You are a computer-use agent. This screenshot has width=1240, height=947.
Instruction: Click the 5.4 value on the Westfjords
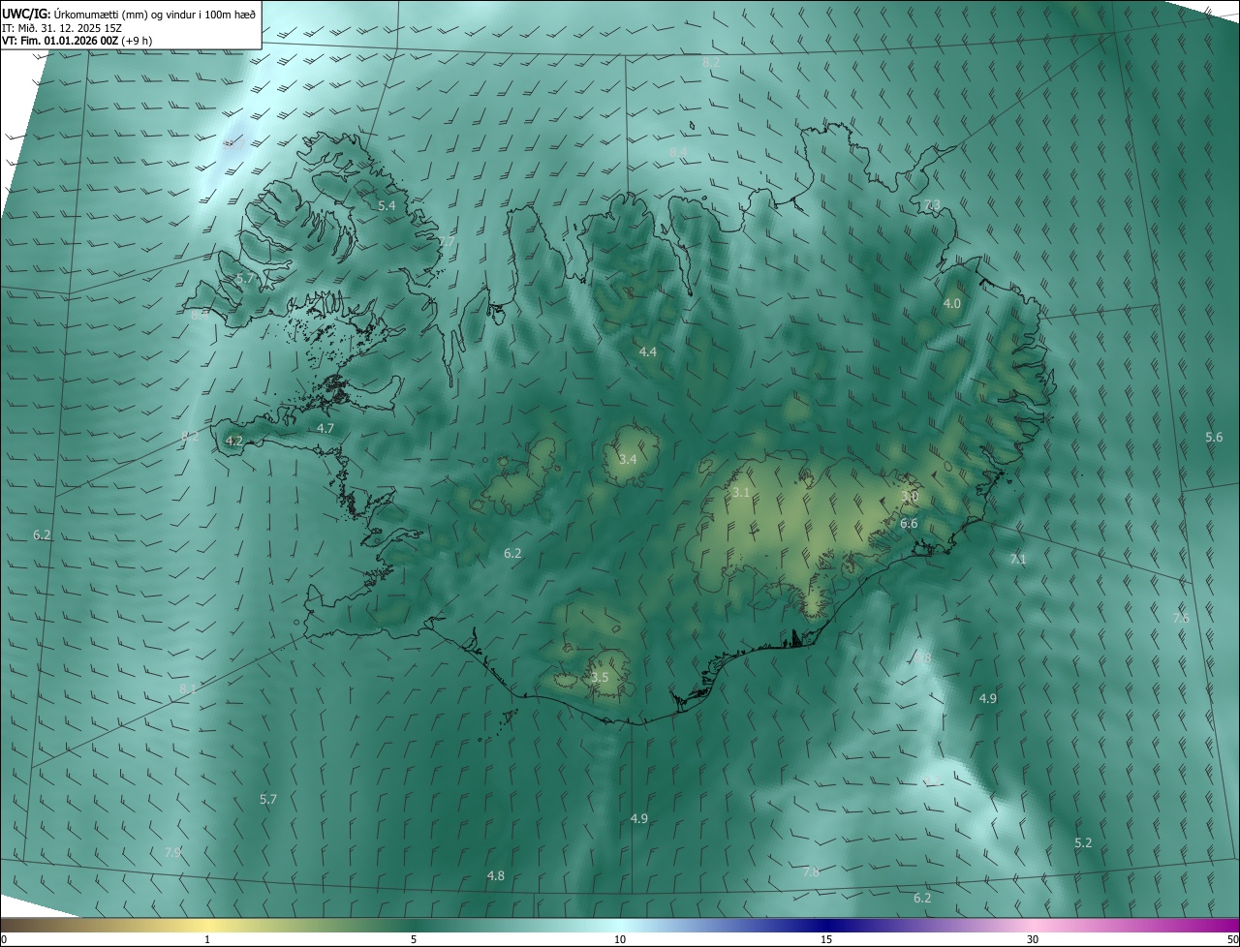(387, 206)
